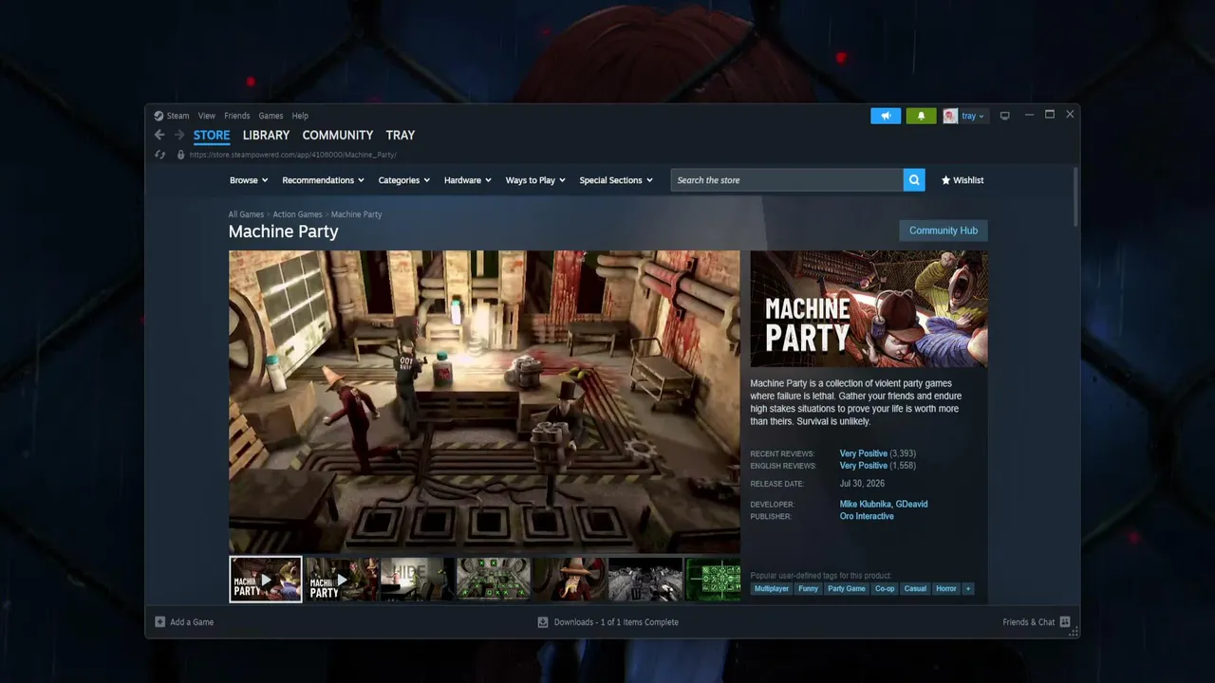
Task: Open the Games menu
Action: [x=271, y=116]
